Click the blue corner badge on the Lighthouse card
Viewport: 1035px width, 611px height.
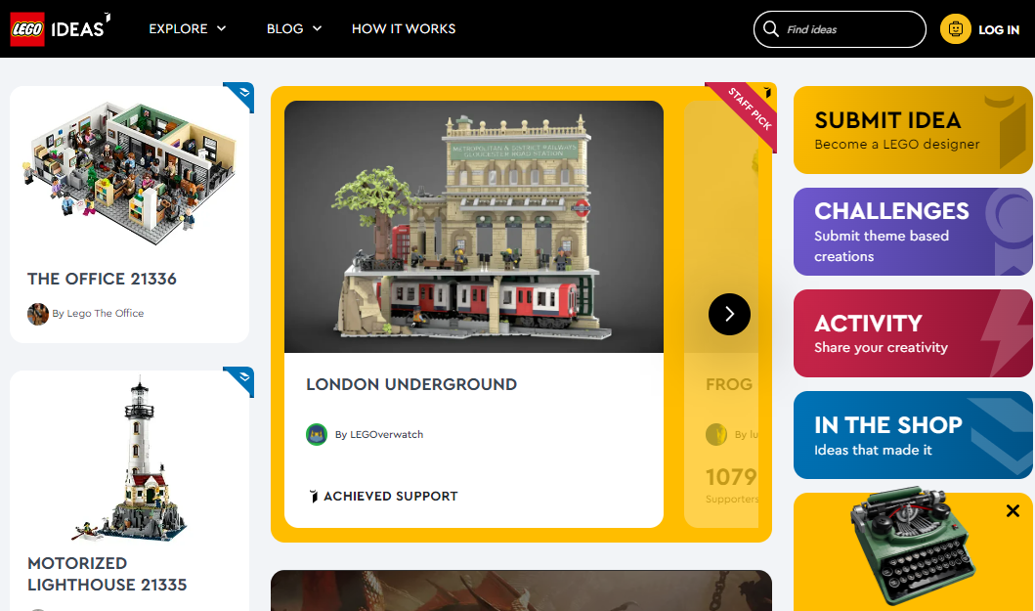pyautogui.click(x=240, y=380)
